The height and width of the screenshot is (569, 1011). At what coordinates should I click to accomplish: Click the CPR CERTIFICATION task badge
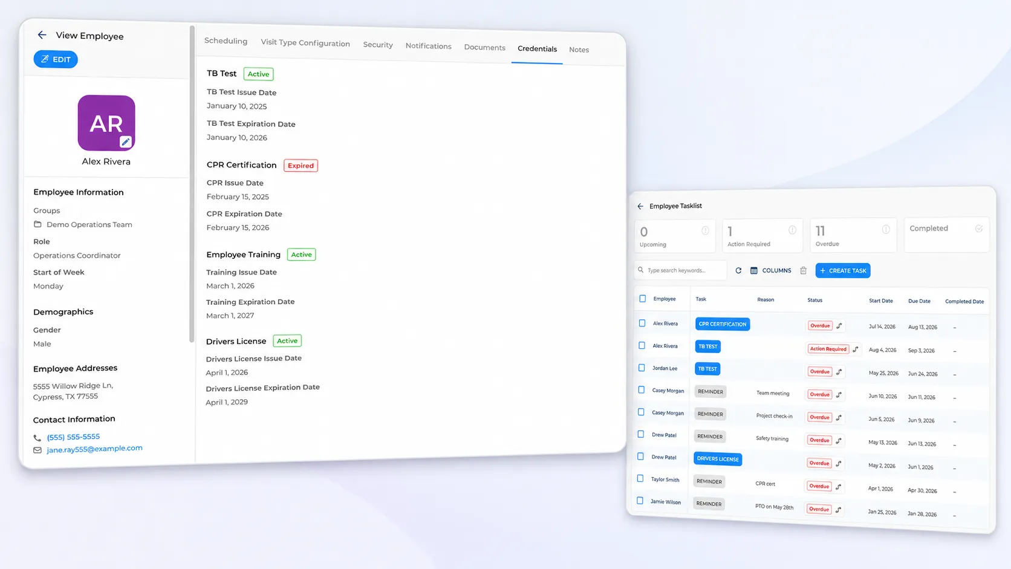723,324
